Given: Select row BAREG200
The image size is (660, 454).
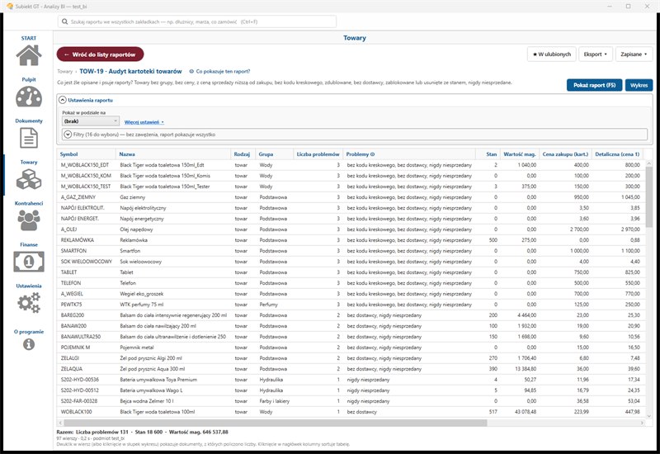Looking at the screenshot, I should 350,315.
